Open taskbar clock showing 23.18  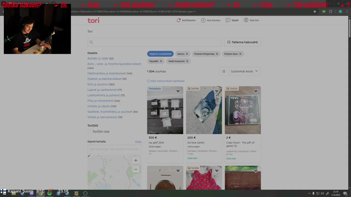336,193
